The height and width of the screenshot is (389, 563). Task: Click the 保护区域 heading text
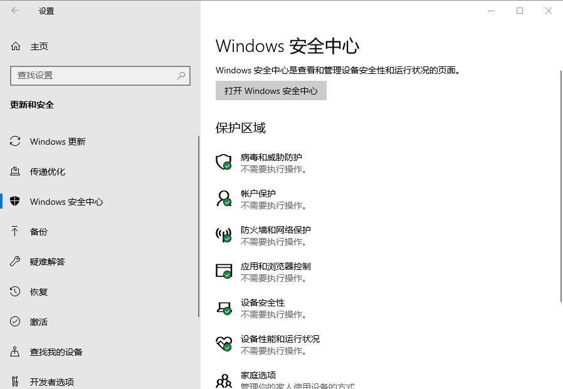241,128
